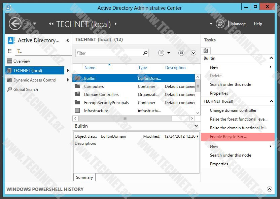This screenshot has width=280, height=199.
Task: Click the clipboard icon in the Tasks pane
Action: (206, 51)
